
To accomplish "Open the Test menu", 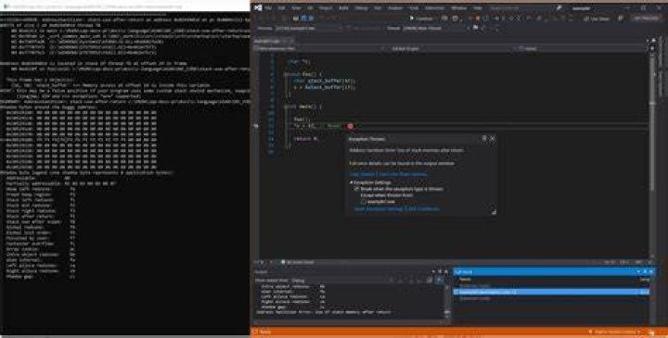I will click(378, 8).
